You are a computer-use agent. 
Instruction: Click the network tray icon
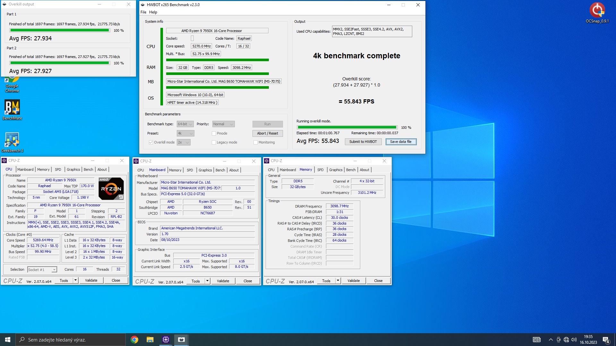pos(566,340)
